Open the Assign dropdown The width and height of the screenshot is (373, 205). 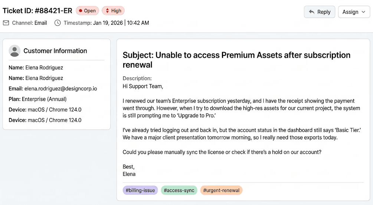click(x=354, y=12)
